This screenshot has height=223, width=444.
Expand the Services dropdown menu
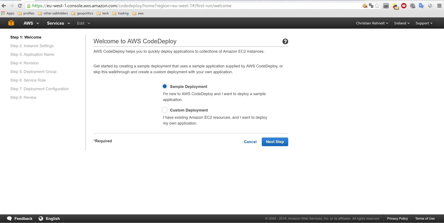[58, 23]
